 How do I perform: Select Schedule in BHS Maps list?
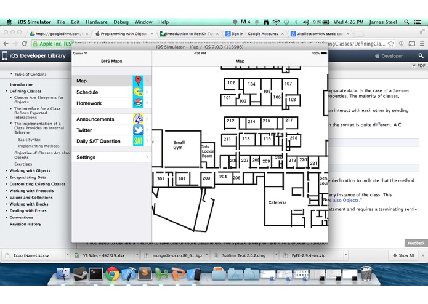(x=111, y=92)
